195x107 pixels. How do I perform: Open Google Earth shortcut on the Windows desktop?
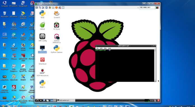[23, 4]
